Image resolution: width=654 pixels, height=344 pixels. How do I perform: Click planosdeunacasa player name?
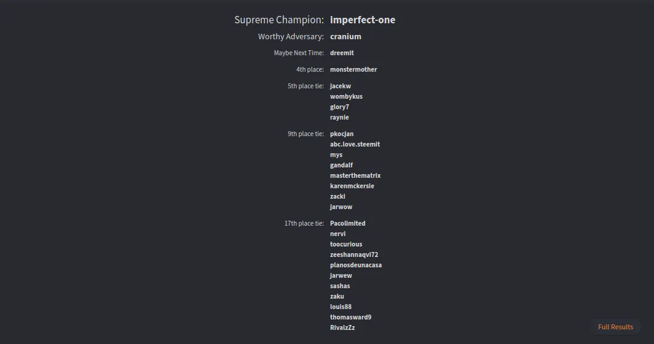tap(356, 265)
